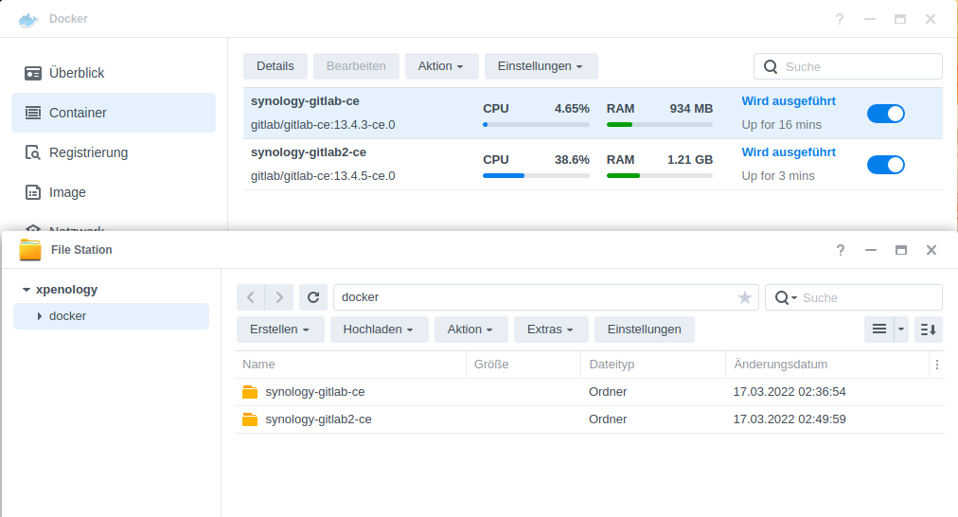Click RAM usage bar of synology-gitlab-ce
The height and width of the screenshot is (517, 958).
point(659,125)
